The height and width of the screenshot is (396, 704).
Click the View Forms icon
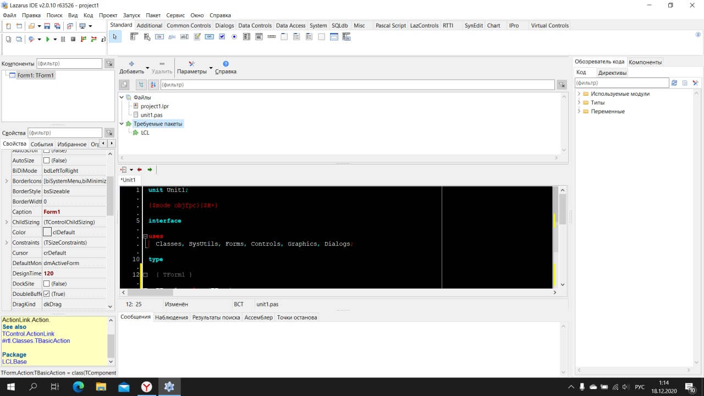click(19, 39)
